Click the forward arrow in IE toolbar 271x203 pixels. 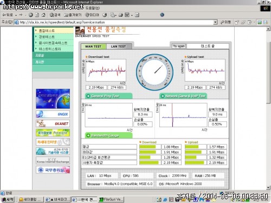pyautogui.click(x=21, y=15)
